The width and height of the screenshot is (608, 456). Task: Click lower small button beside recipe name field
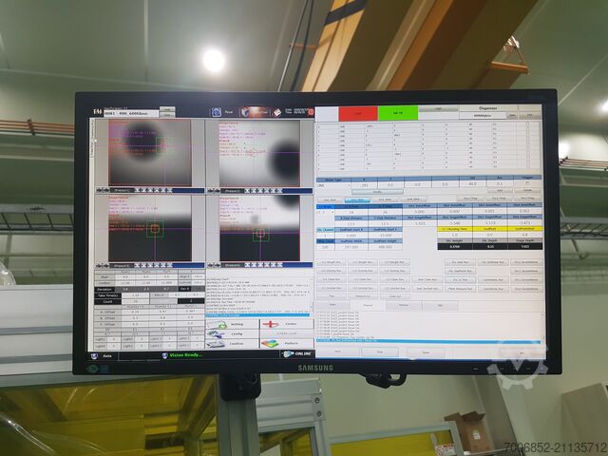[167, 115]
